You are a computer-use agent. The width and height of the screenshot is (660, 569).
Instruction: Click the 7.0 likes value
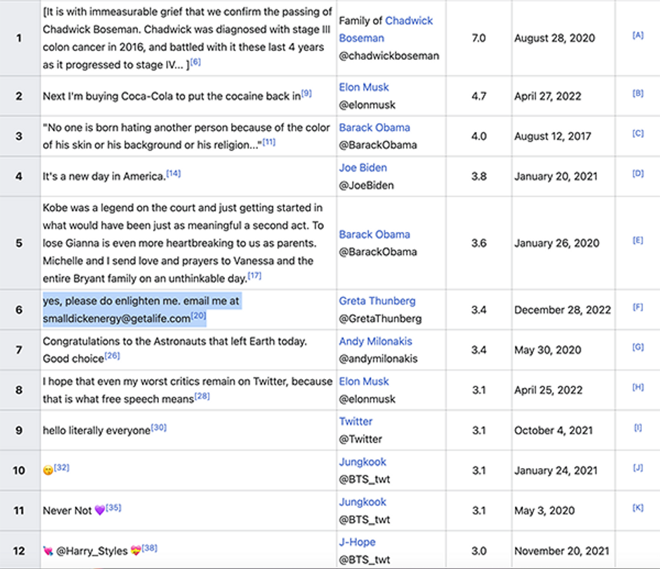click(479, 38)
